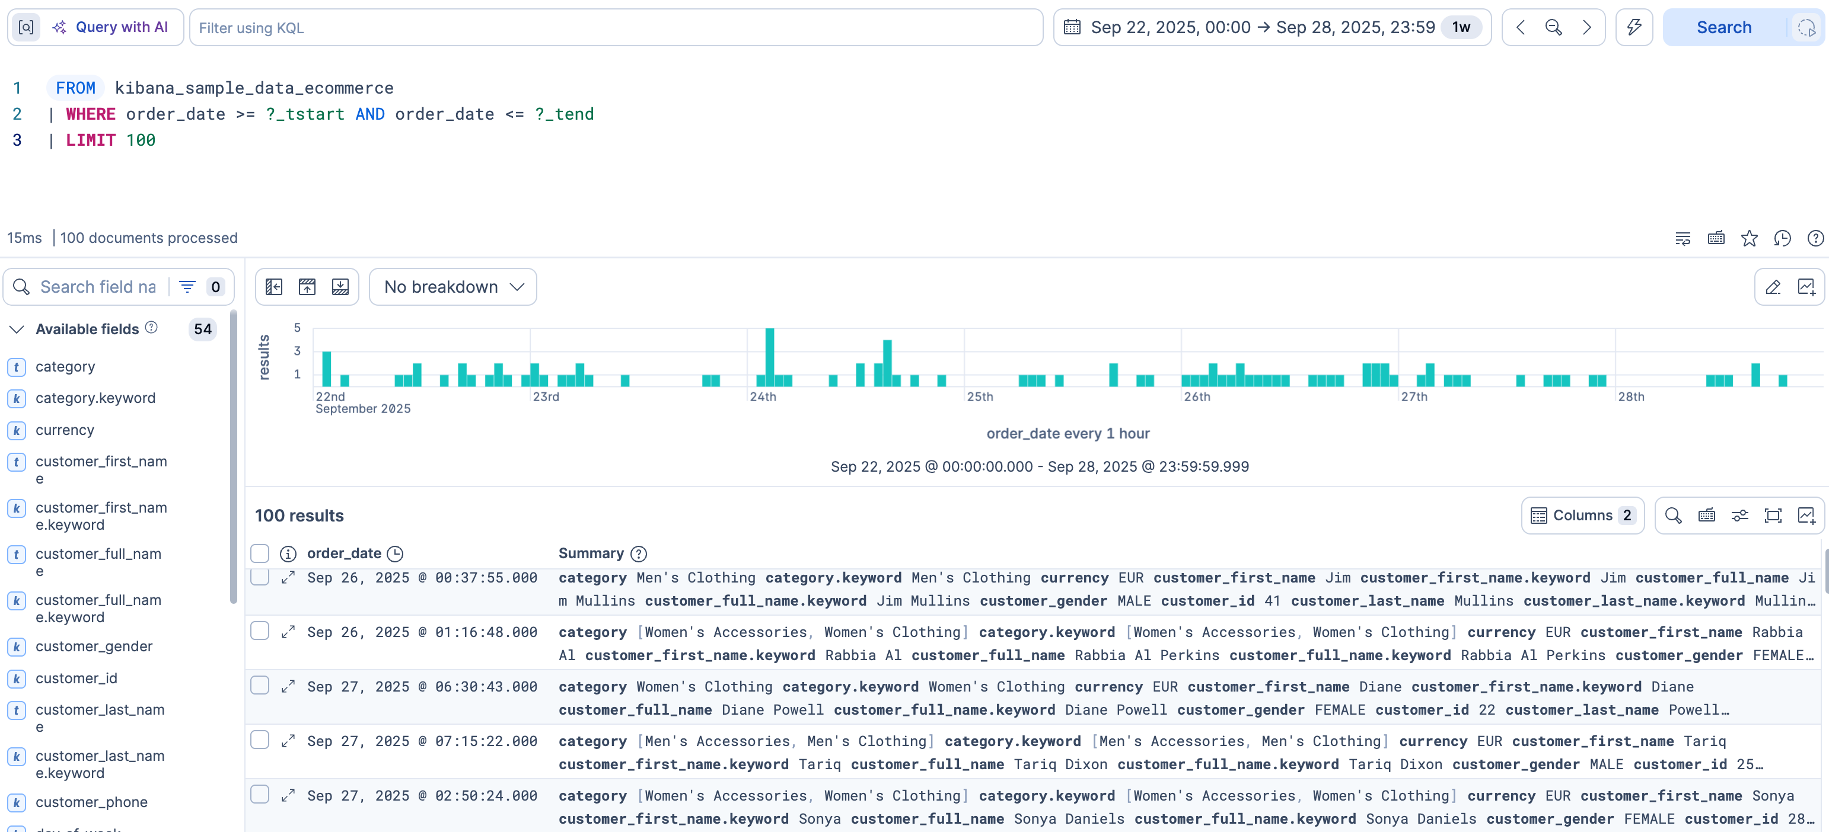Hide the field sidebar toggle icon
Viewport: 1829px width, 832px height.
274,287
